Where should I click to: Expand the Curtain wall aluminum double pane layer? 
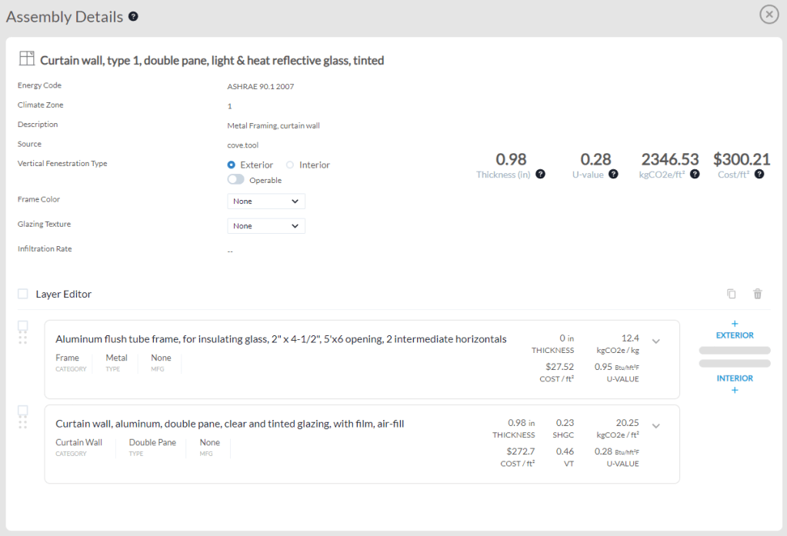[656, 425]
